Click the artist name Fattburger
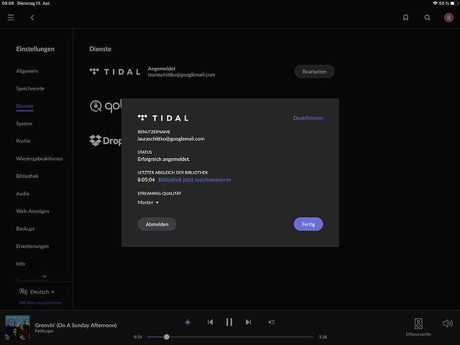Viewport: 460px width, 345px height. [x=44, y=331]
